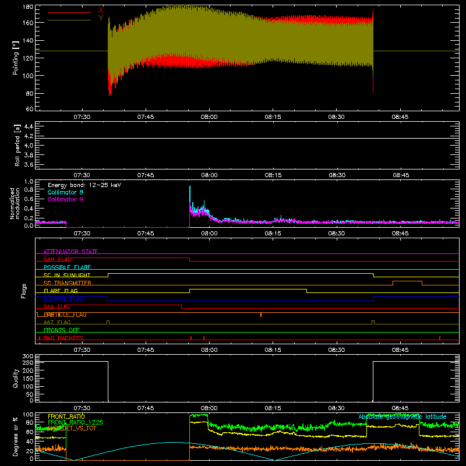Click 'Absolute geomagnetic latitude' legend label
This screenshot has height=466, width=466.
pyautogui.click(x=403, y=417)
